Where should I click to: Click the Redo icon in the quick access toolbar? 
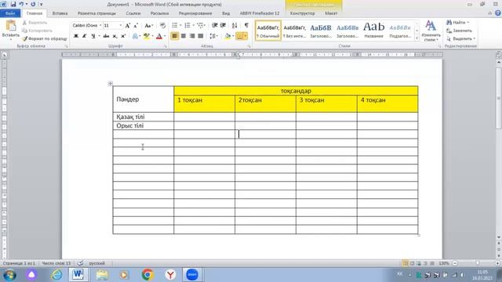33,5
